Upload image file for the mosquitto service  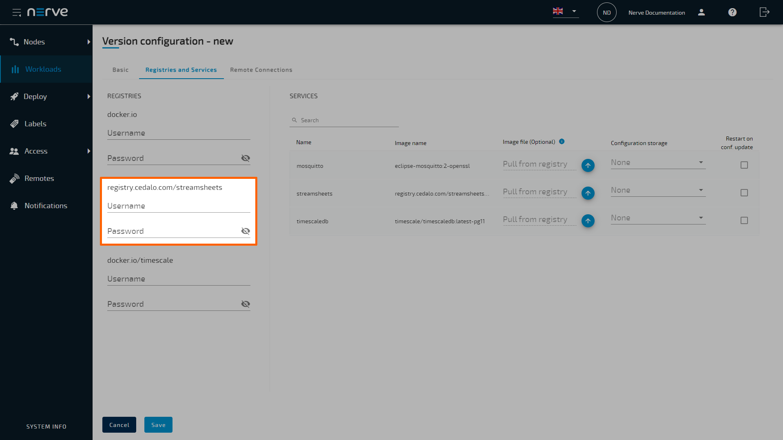pos(588,165)
